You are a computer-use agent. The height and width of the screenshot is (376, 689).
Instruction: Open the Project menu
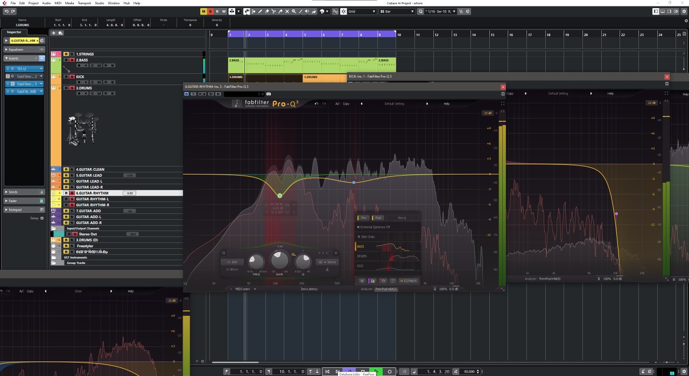[x=33, y=3]
